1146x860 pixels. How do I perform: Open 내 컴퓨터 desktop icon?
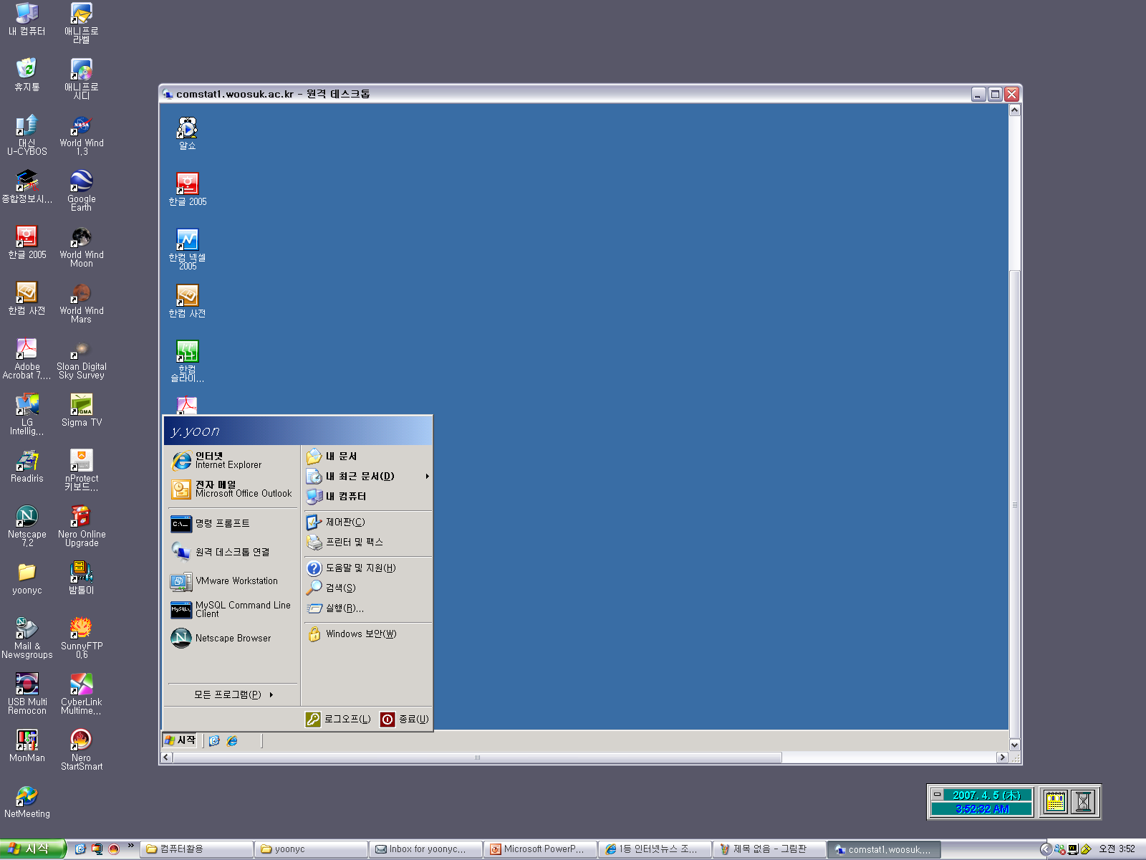point(27,19)
